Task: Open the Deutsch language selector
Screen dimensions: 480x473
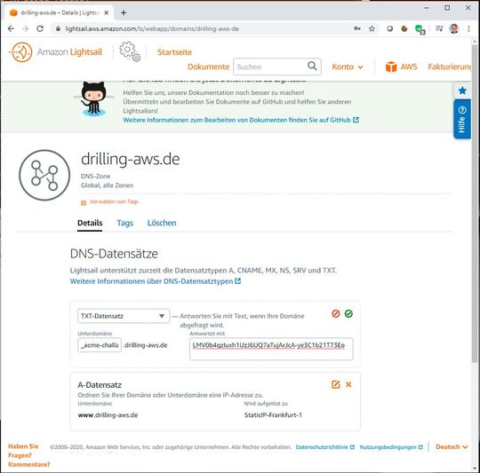Action: pyautogui.click(x=452, y=446)
